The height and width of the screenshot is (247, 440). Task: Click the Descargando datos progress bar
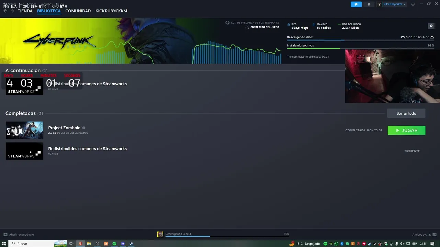(x=361, y=40)
